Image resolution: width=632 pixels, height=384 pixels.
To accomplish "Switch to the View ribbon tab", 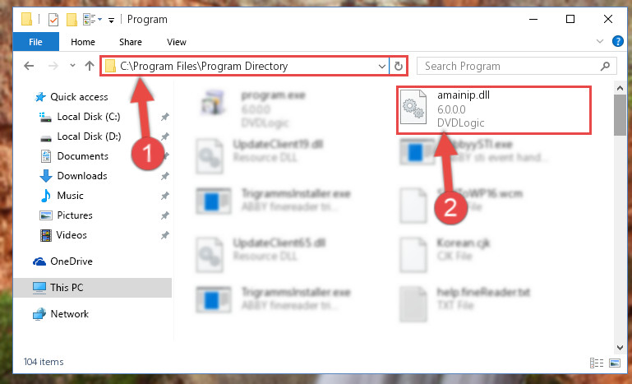I will [x=177, y=42].
